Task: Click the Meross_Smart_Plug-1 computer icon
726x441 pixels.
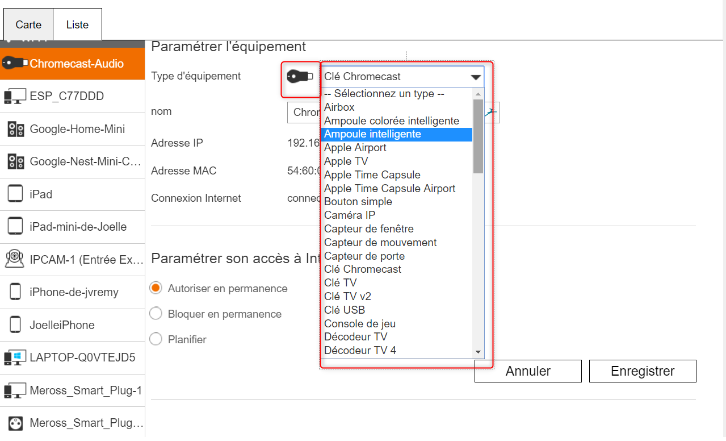Action: coord(15,390)
